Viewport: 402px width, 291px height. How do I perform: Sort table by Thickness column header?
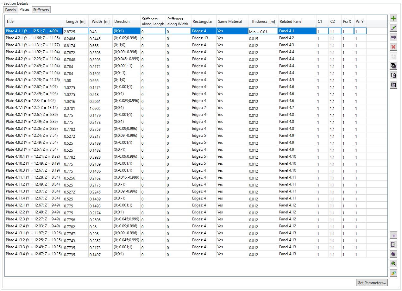coord(263,22)
